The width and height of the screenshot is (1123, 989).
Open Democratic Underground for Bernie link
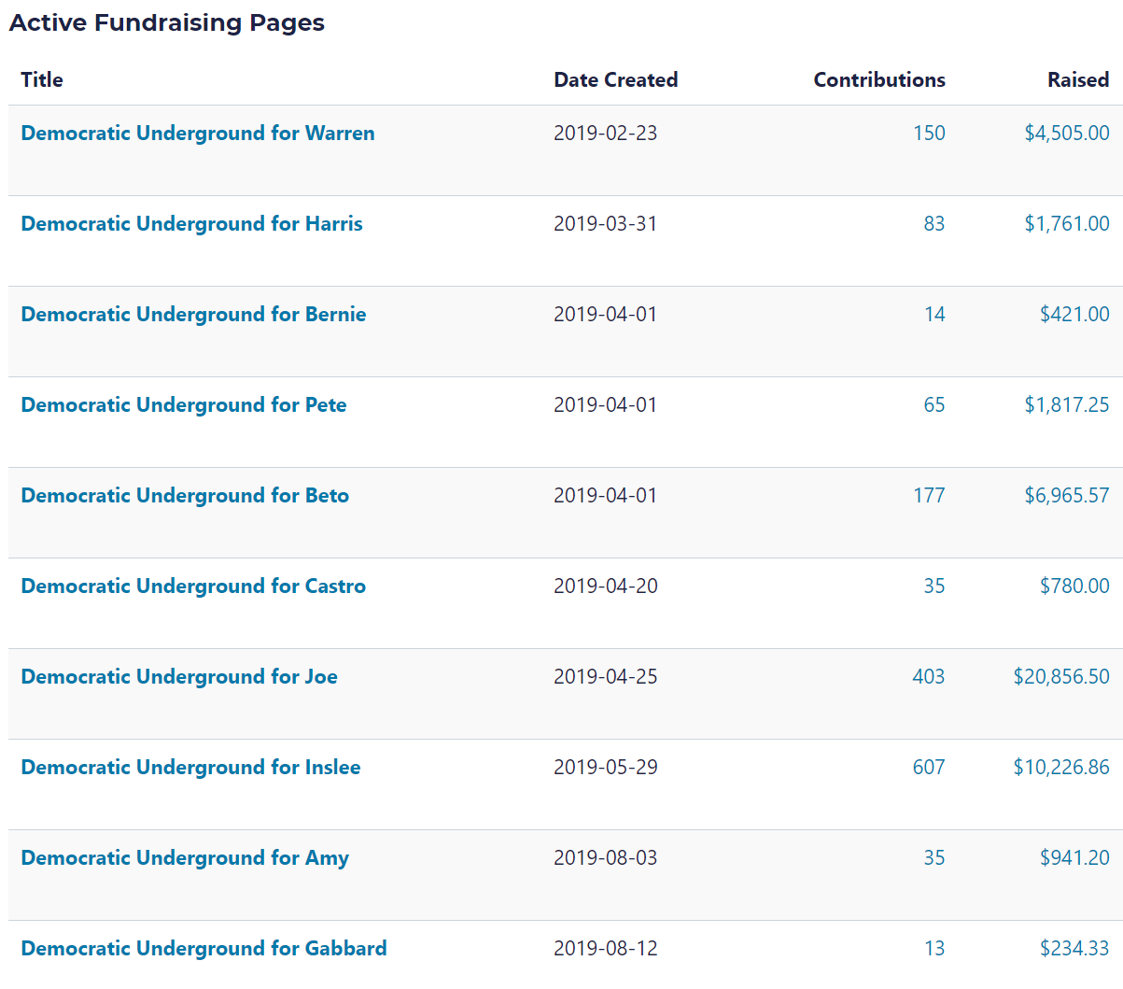193,315
